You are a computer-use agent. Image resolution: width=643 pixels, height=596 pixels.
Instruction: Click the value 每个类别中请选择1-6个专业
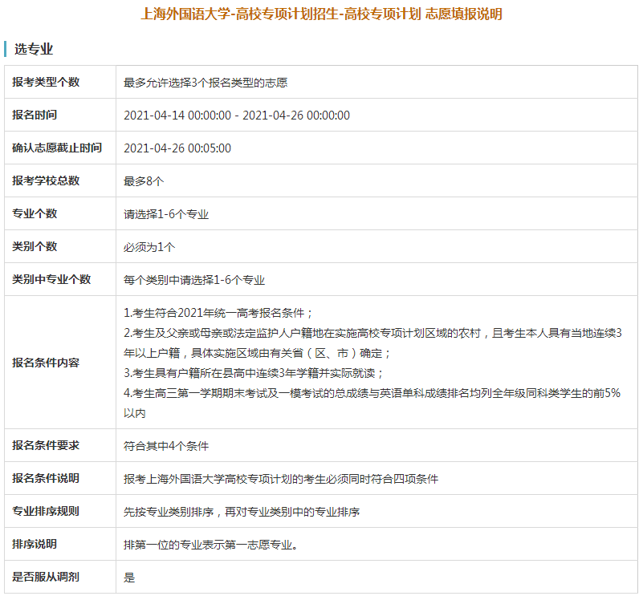point(194,280)
